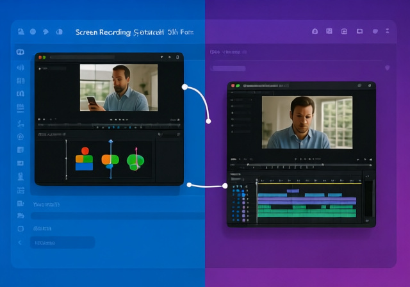Click the rounded input box at the blue panel bottom
This screenshot has height=287, width=410.
(63, 243)
